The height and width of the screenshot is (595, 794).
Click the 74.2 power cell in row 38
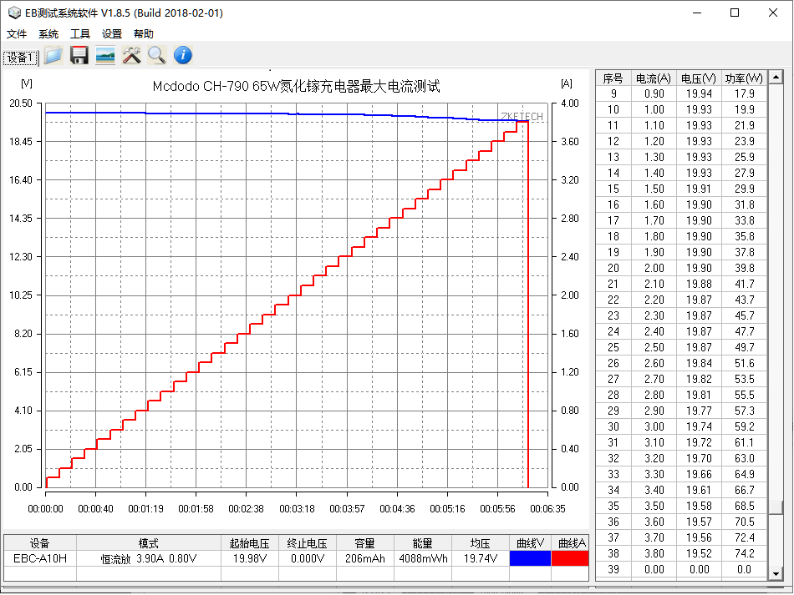pyautogui.click(x=745, y=553)
